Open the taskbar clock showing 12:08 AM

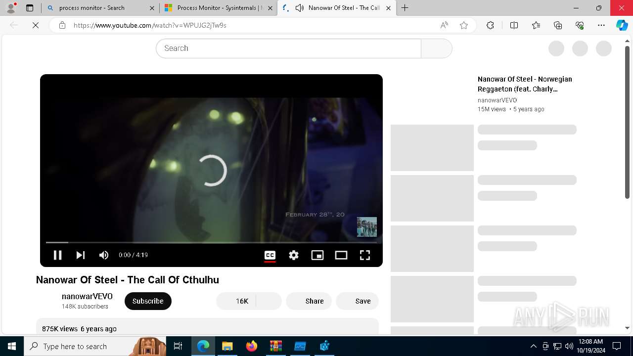[591, 346]
